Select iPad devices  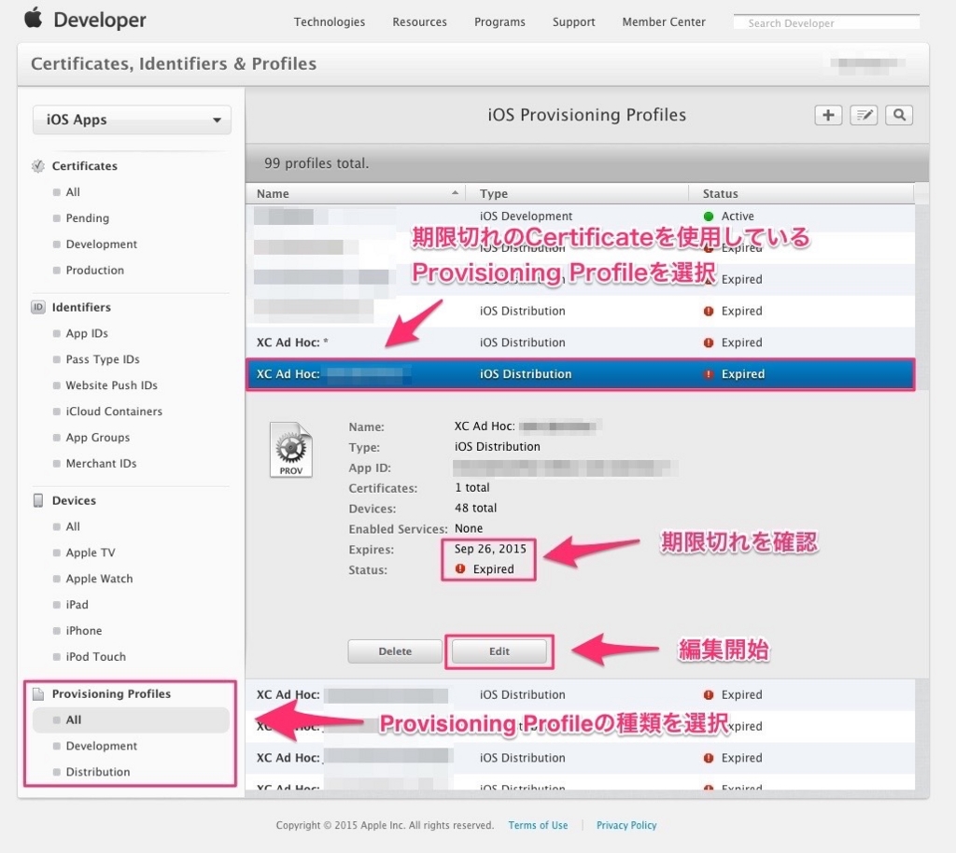click(x=77, y=605)
